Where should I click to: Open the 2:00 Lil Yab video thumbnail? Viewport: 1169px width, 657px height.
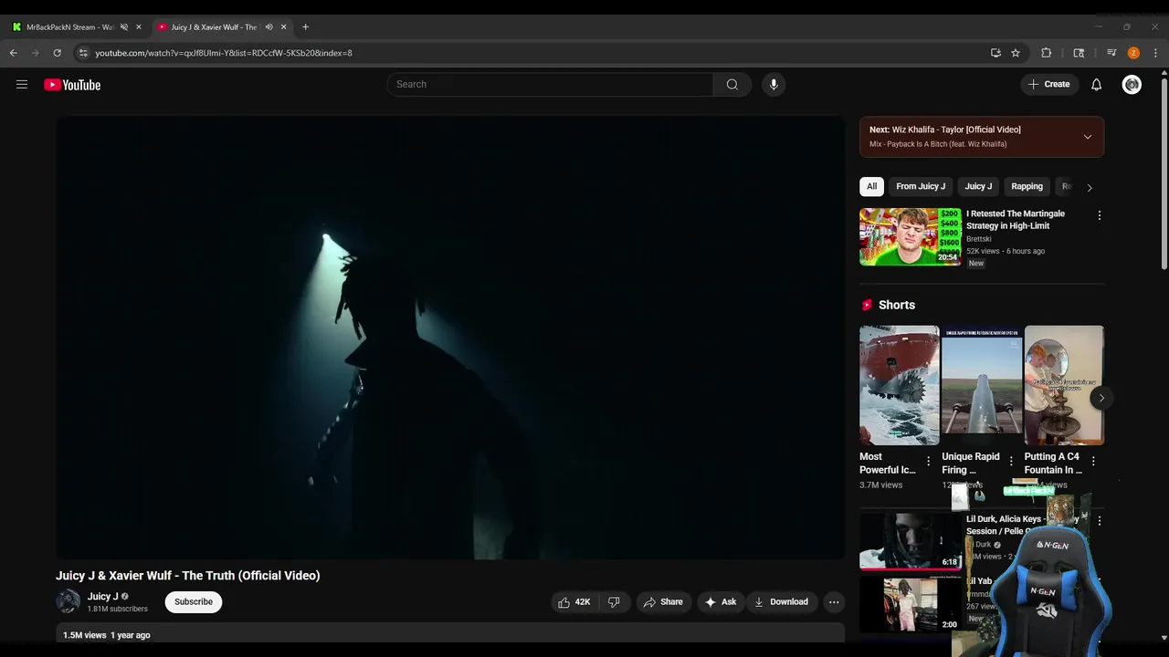[x=911, y=604]
